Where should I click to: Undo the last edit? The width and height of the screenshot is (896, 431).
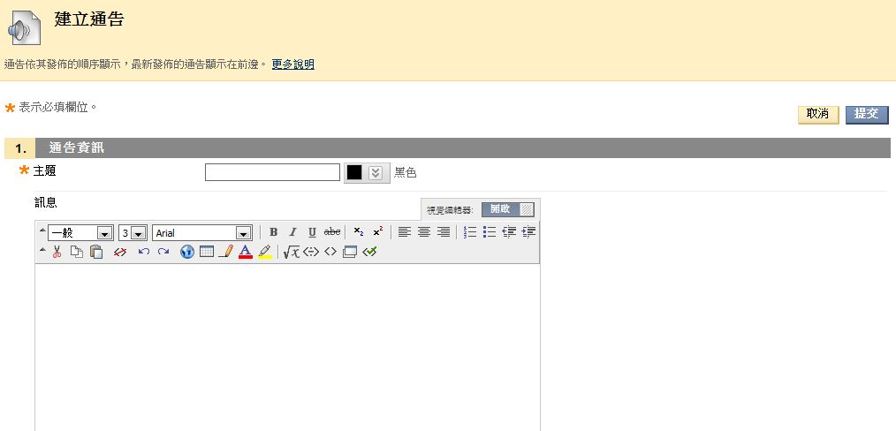tap(143, 252)
